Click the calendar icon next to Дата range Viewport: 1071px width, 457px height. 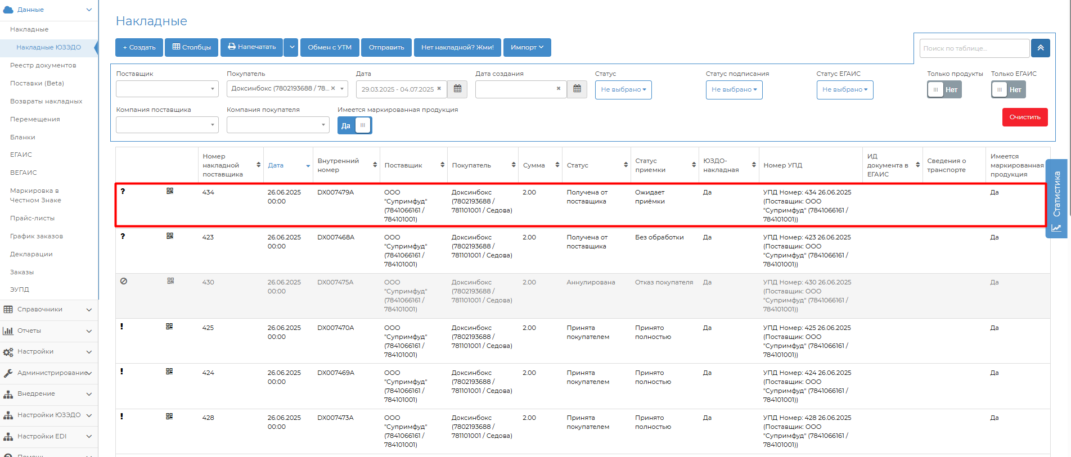[x=457, y=89]
